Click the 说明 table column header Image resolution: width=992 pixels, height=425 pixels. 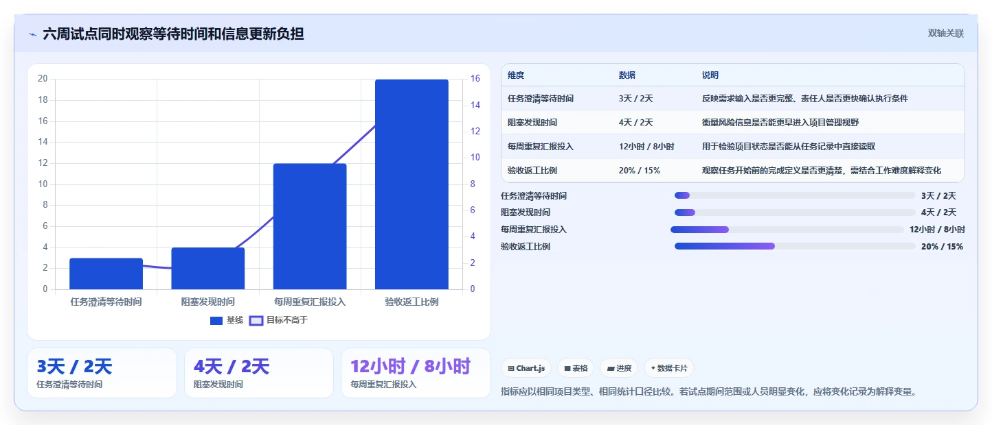point(710,75)
